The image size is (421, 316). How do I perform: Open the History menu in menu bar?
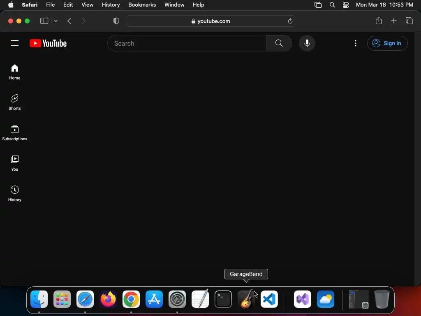(x=111, y=5)
